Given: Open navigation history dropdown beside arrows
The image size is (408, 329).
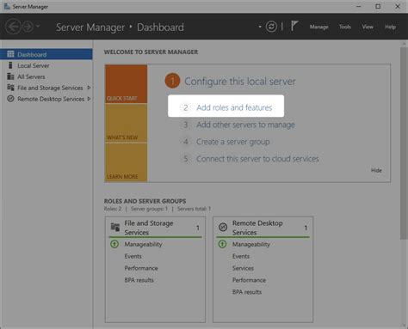Looking at the screenshot, I should tap(38, 27).
